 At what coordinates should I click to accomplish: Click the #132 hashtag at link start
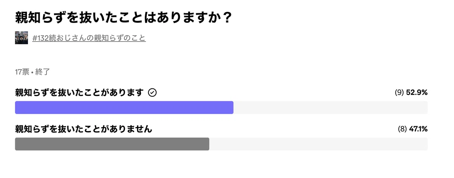40,38
